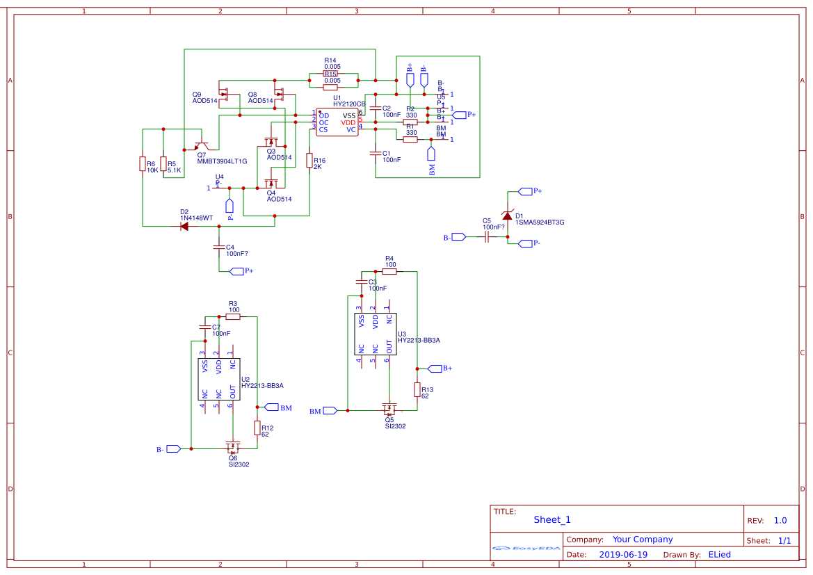Click the P+ net port right of R2
This screenshot has width=813, height=575.
coord(459,115)
